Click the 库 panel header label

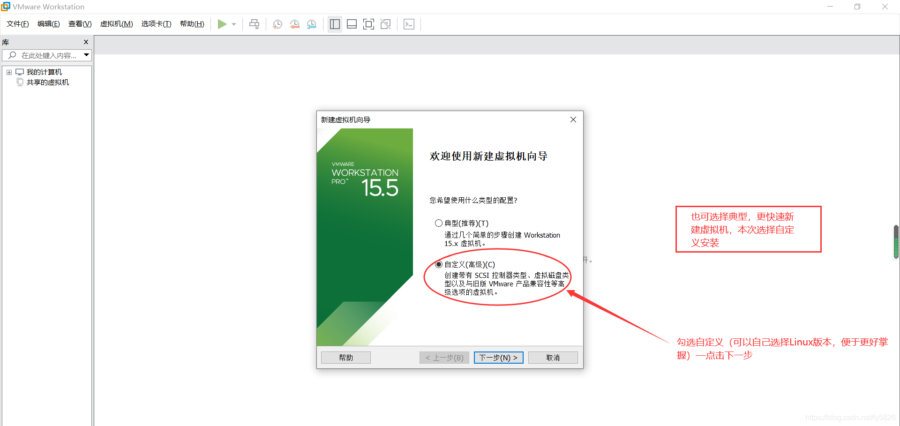(x=6, y=42)
